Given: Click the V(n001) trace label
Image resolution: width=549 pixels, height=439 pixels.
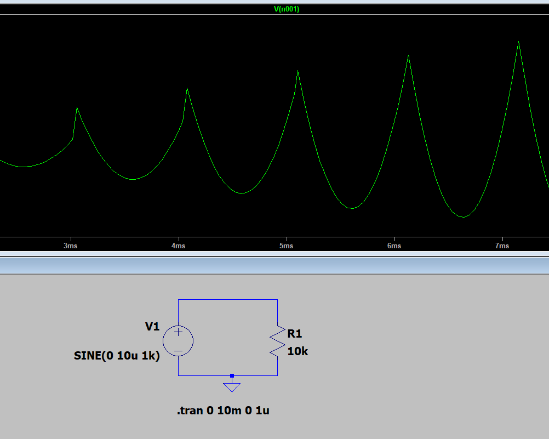Looking at the screenshot, I should pos(287,9).
